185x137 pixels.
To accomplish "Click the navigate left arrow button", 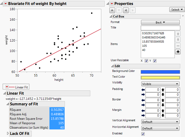I will click(126, 10).
